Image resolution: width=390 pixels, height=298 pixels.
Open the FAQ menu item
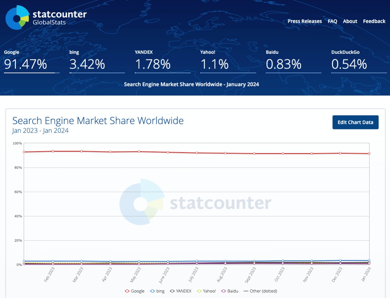coord(332,21)
